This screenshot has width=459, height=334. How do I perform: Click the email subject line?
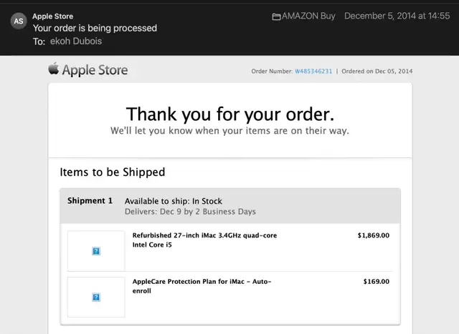pos(95,28)
